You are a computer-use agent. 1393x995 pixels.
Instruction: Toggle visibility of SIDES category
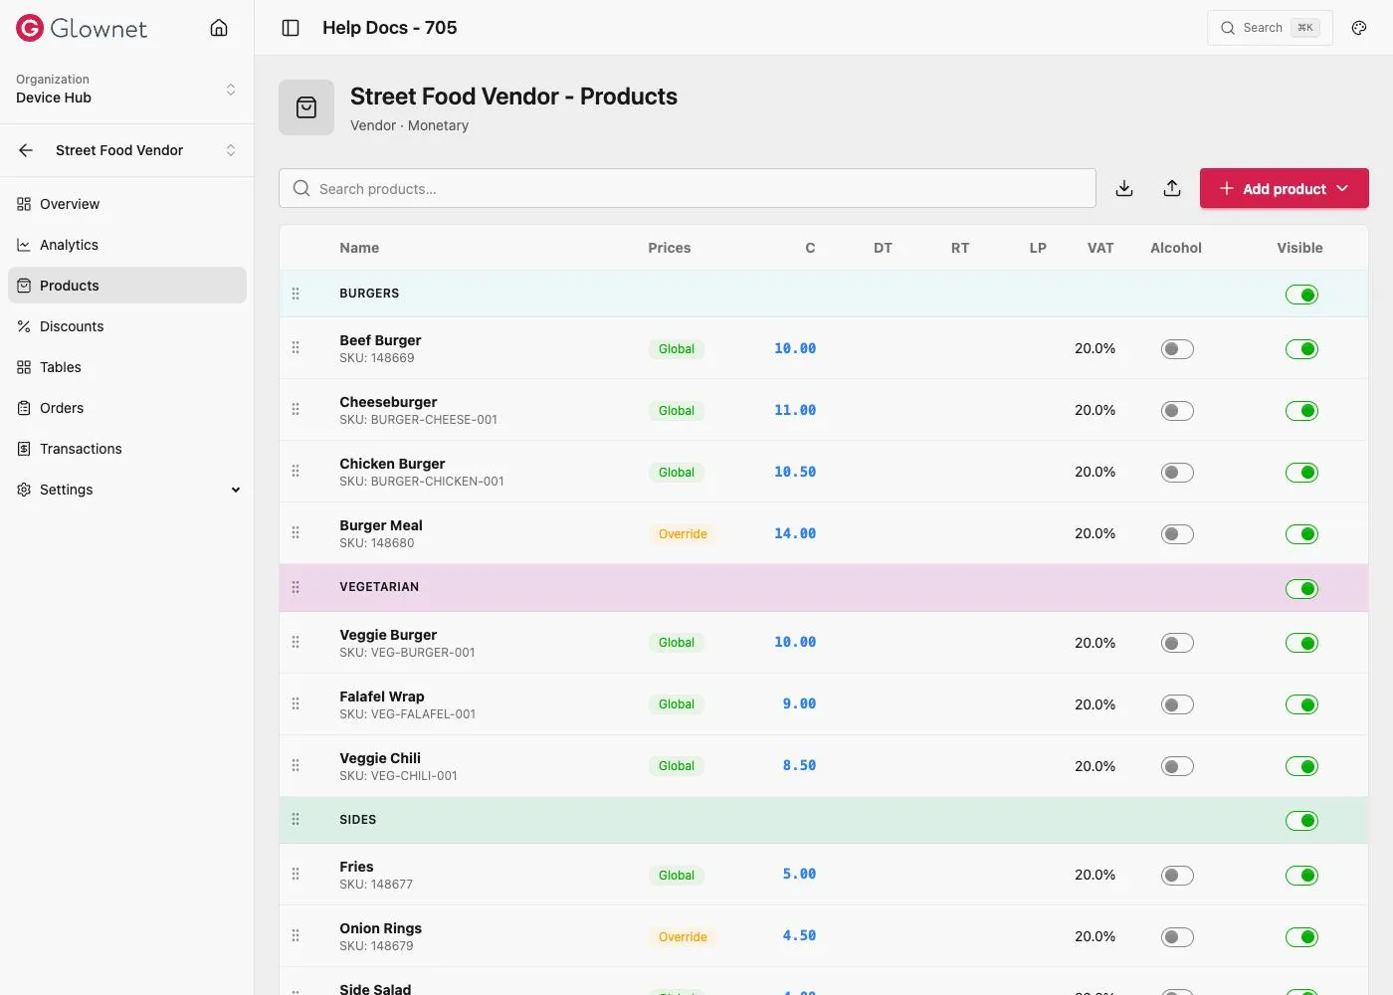point(1301,821)
